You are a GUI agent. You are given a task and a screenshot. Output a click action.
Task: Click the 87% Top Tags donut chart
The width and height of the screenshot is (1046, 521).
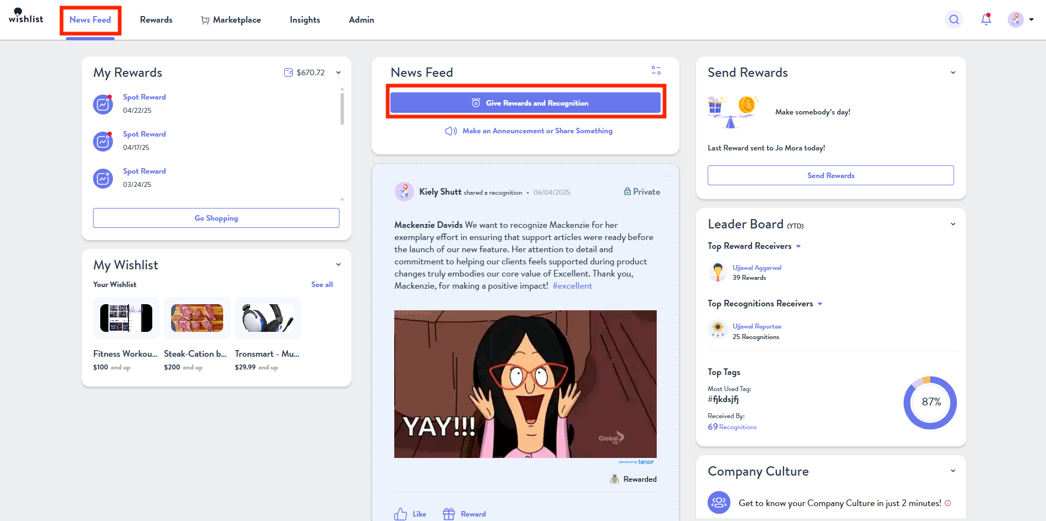click(930, 403)
